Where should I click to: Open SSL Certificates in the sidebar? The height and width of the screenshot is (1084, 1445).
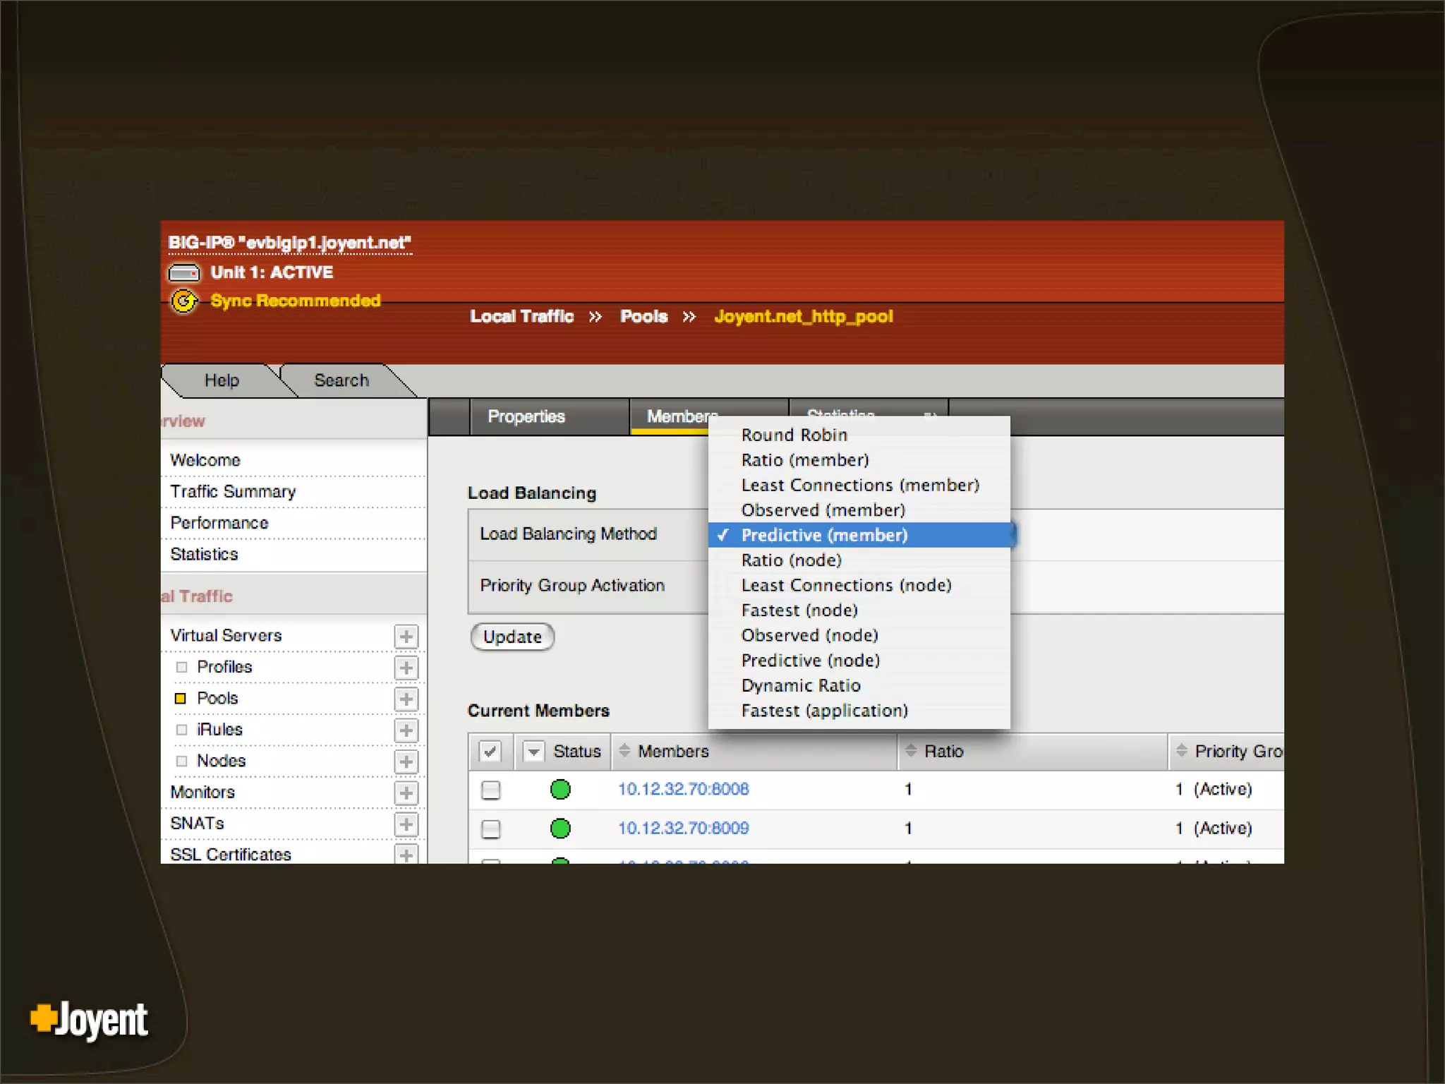[231, 854]
